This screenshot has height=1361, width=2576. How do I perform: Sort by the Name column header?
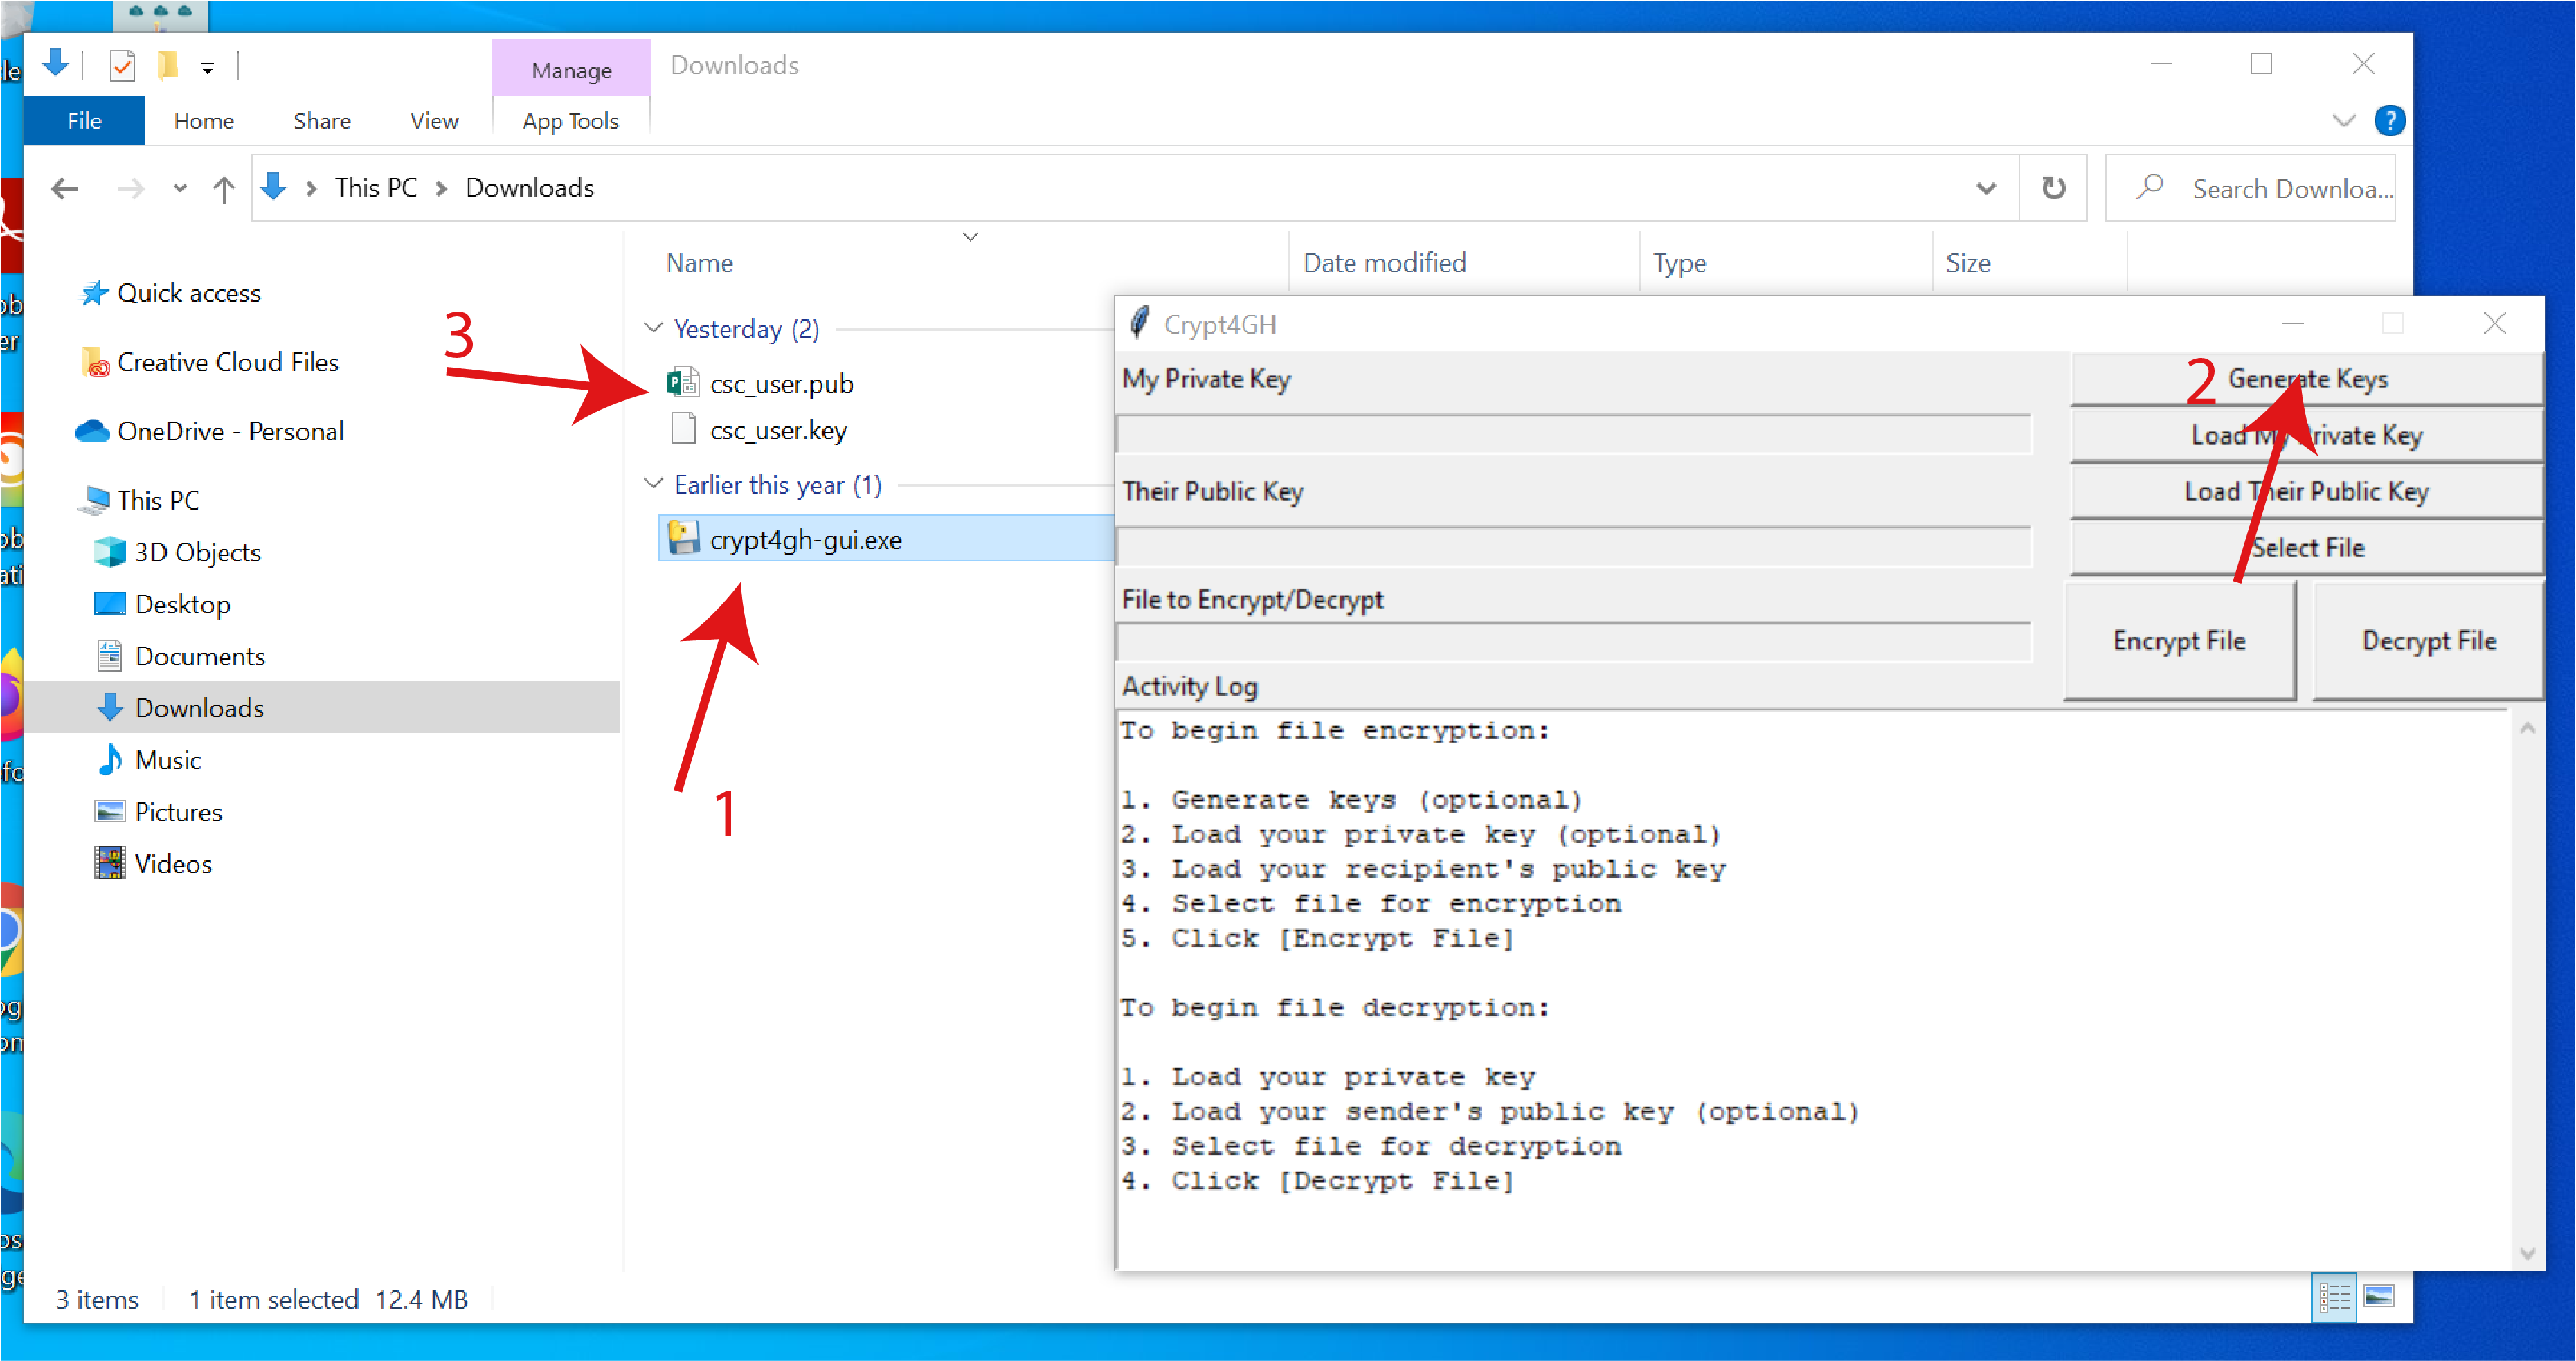click(700, 263)
